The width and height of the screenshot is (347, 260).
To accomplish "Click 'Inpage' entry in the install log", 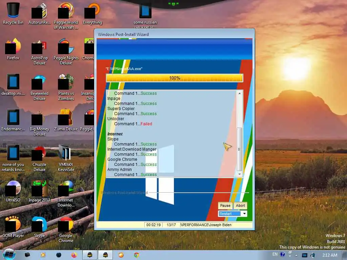I will pos(114,99).
